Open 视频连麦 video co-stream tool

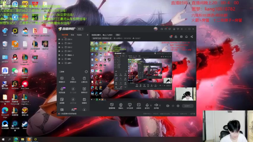tap(62, 90)
